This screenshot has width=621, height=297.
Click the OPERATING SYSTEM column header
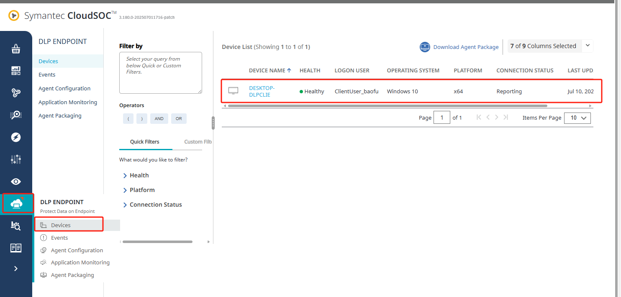[x=413, y=70]
